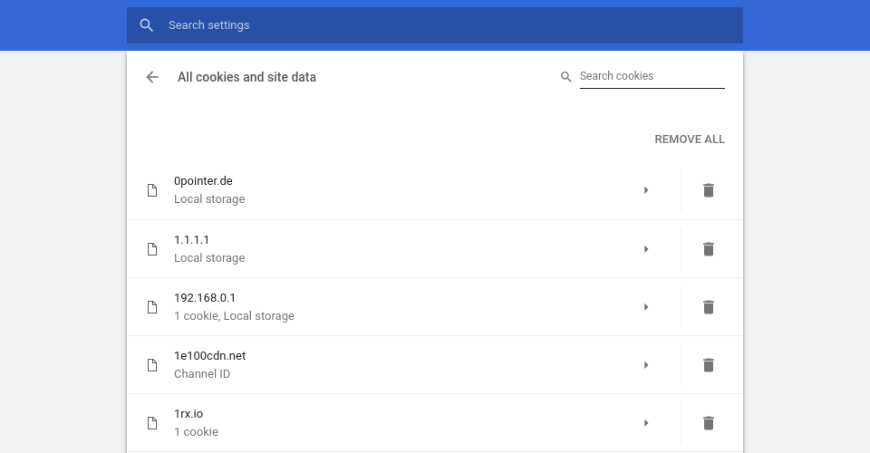Expand 1rx.io details arrow

646,423
